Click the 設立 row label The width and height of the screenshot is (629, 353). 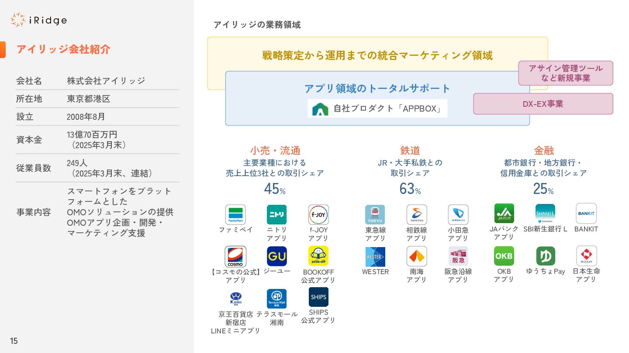pos(25,117)
